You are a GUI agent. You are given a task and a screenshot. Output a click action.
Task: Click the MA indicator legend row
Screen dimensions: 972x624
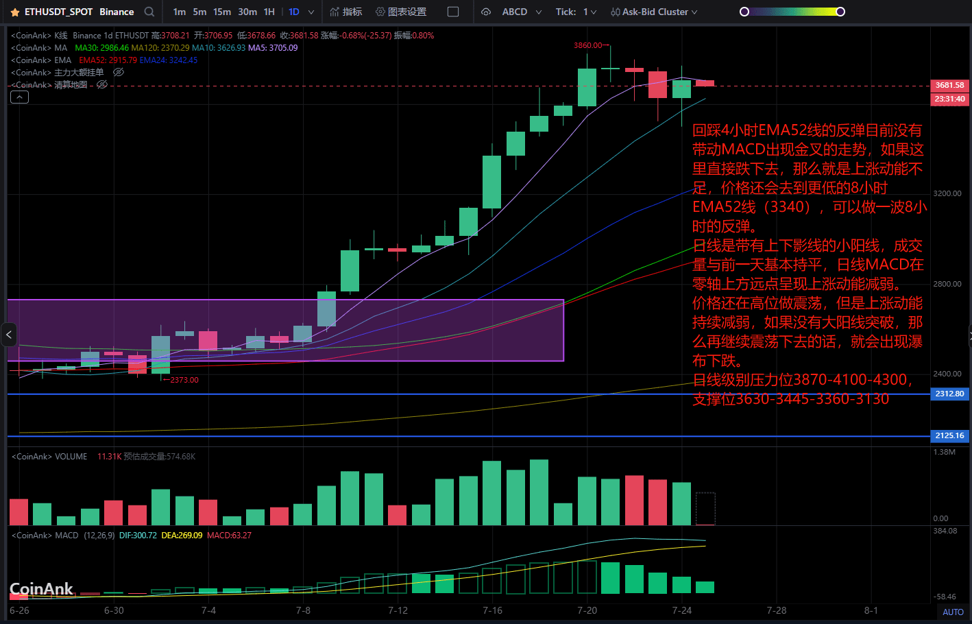pos(154,47)
